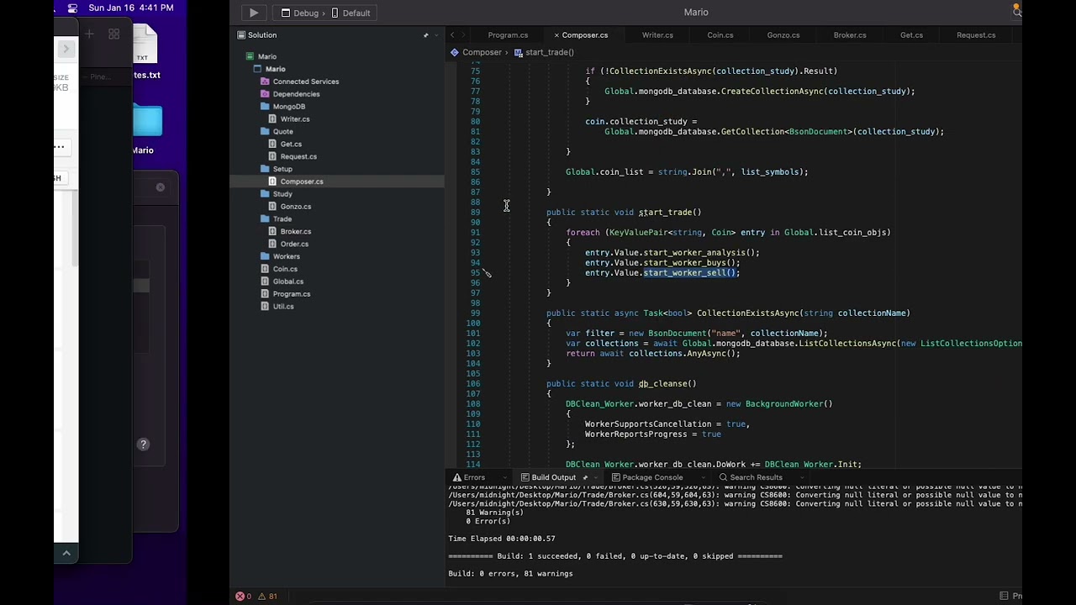The width and height of the screenshot is (1076, 605).
Task: Open the Debug configuration selector
Action: click(300, 13)
